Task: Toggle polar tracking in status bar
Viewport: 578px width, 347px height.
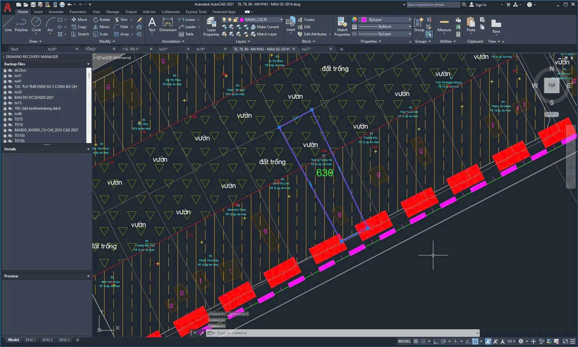Action: (x=443, y=341)
